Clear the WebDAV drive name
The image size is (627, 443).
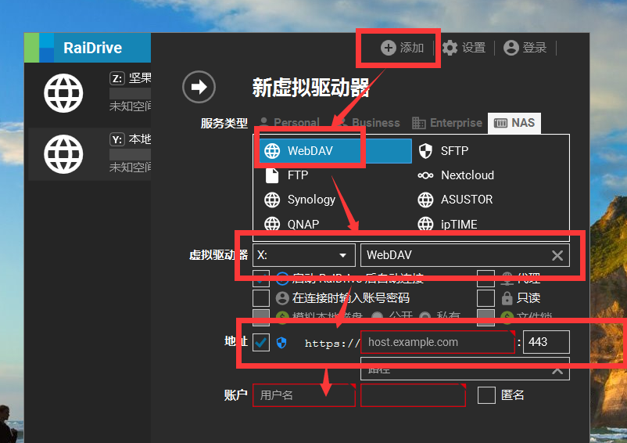pyautogui.click(x=557, y=255)
